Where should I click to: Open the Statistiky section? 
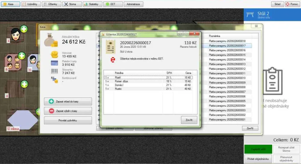(x=92, y=4)
